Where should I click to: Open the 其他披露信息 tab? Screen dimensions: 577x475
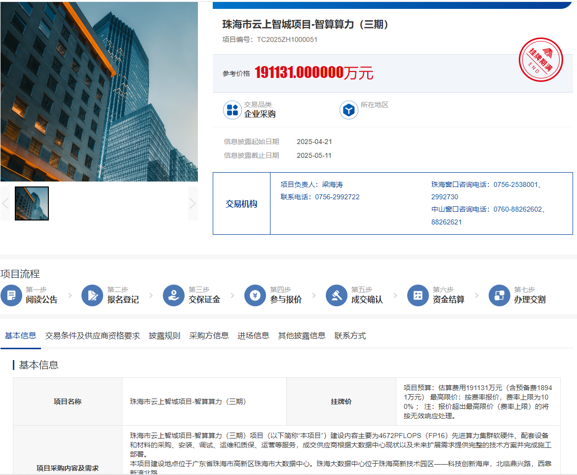click(x=302, y=336)
